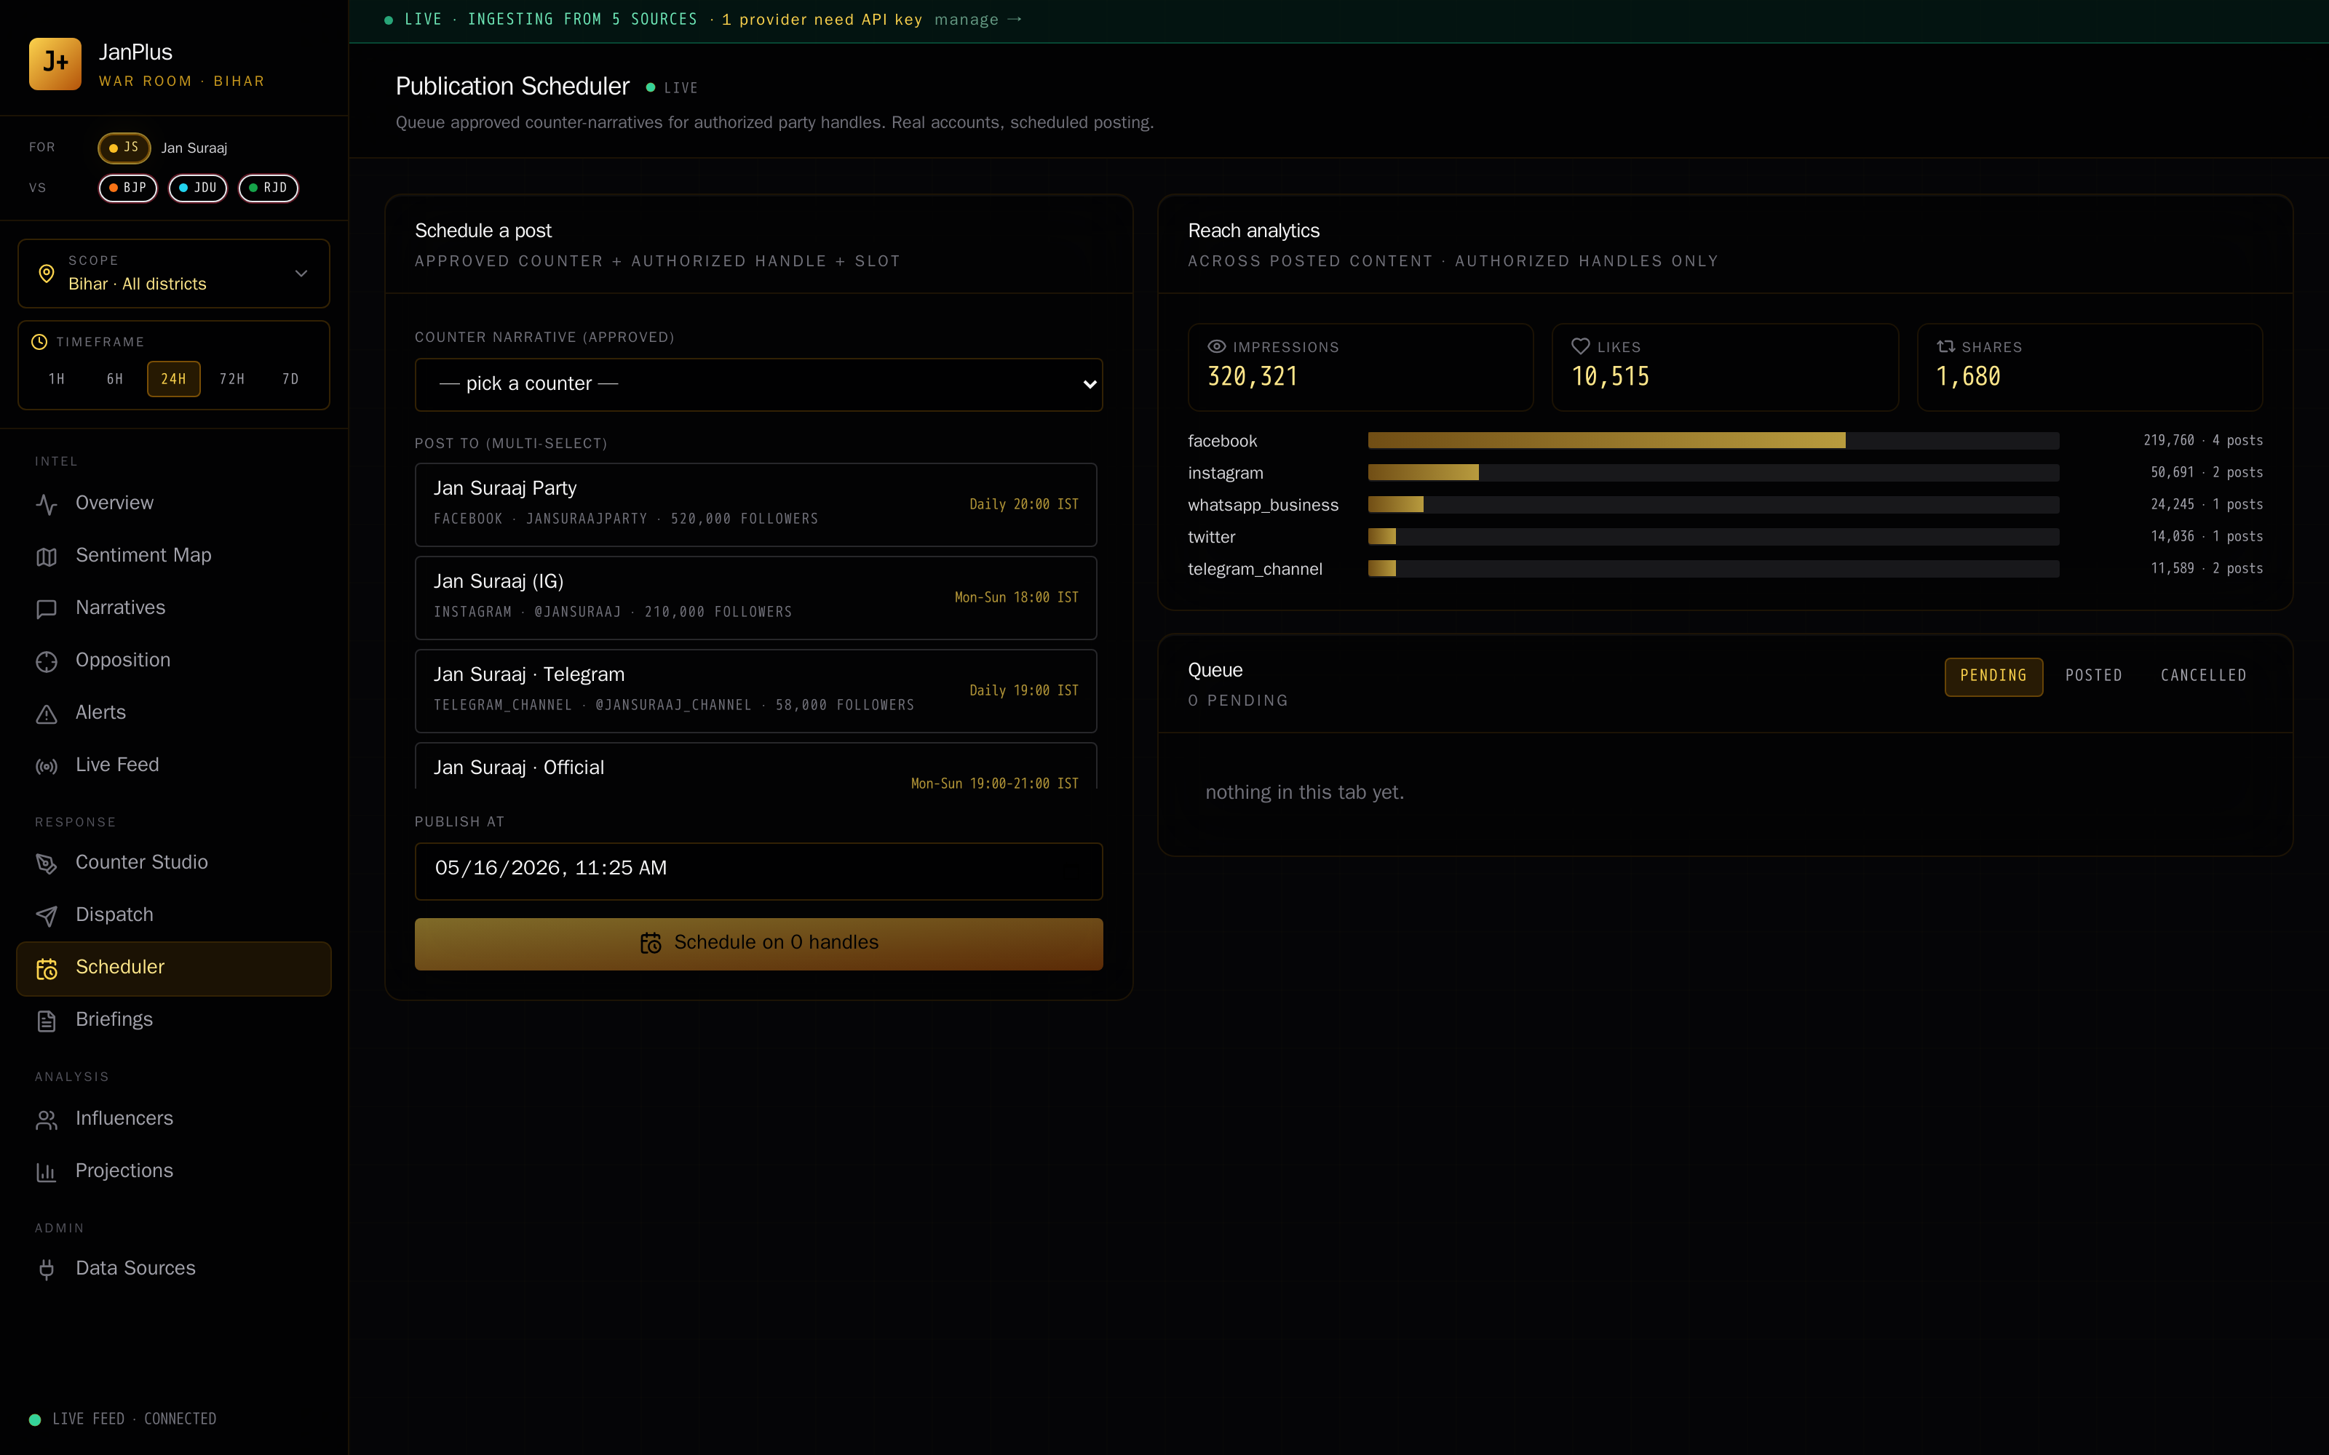Toggle the RJD opposition chip
The height and width of the screenshot is (1455, 2329).
tap(269, 188)
